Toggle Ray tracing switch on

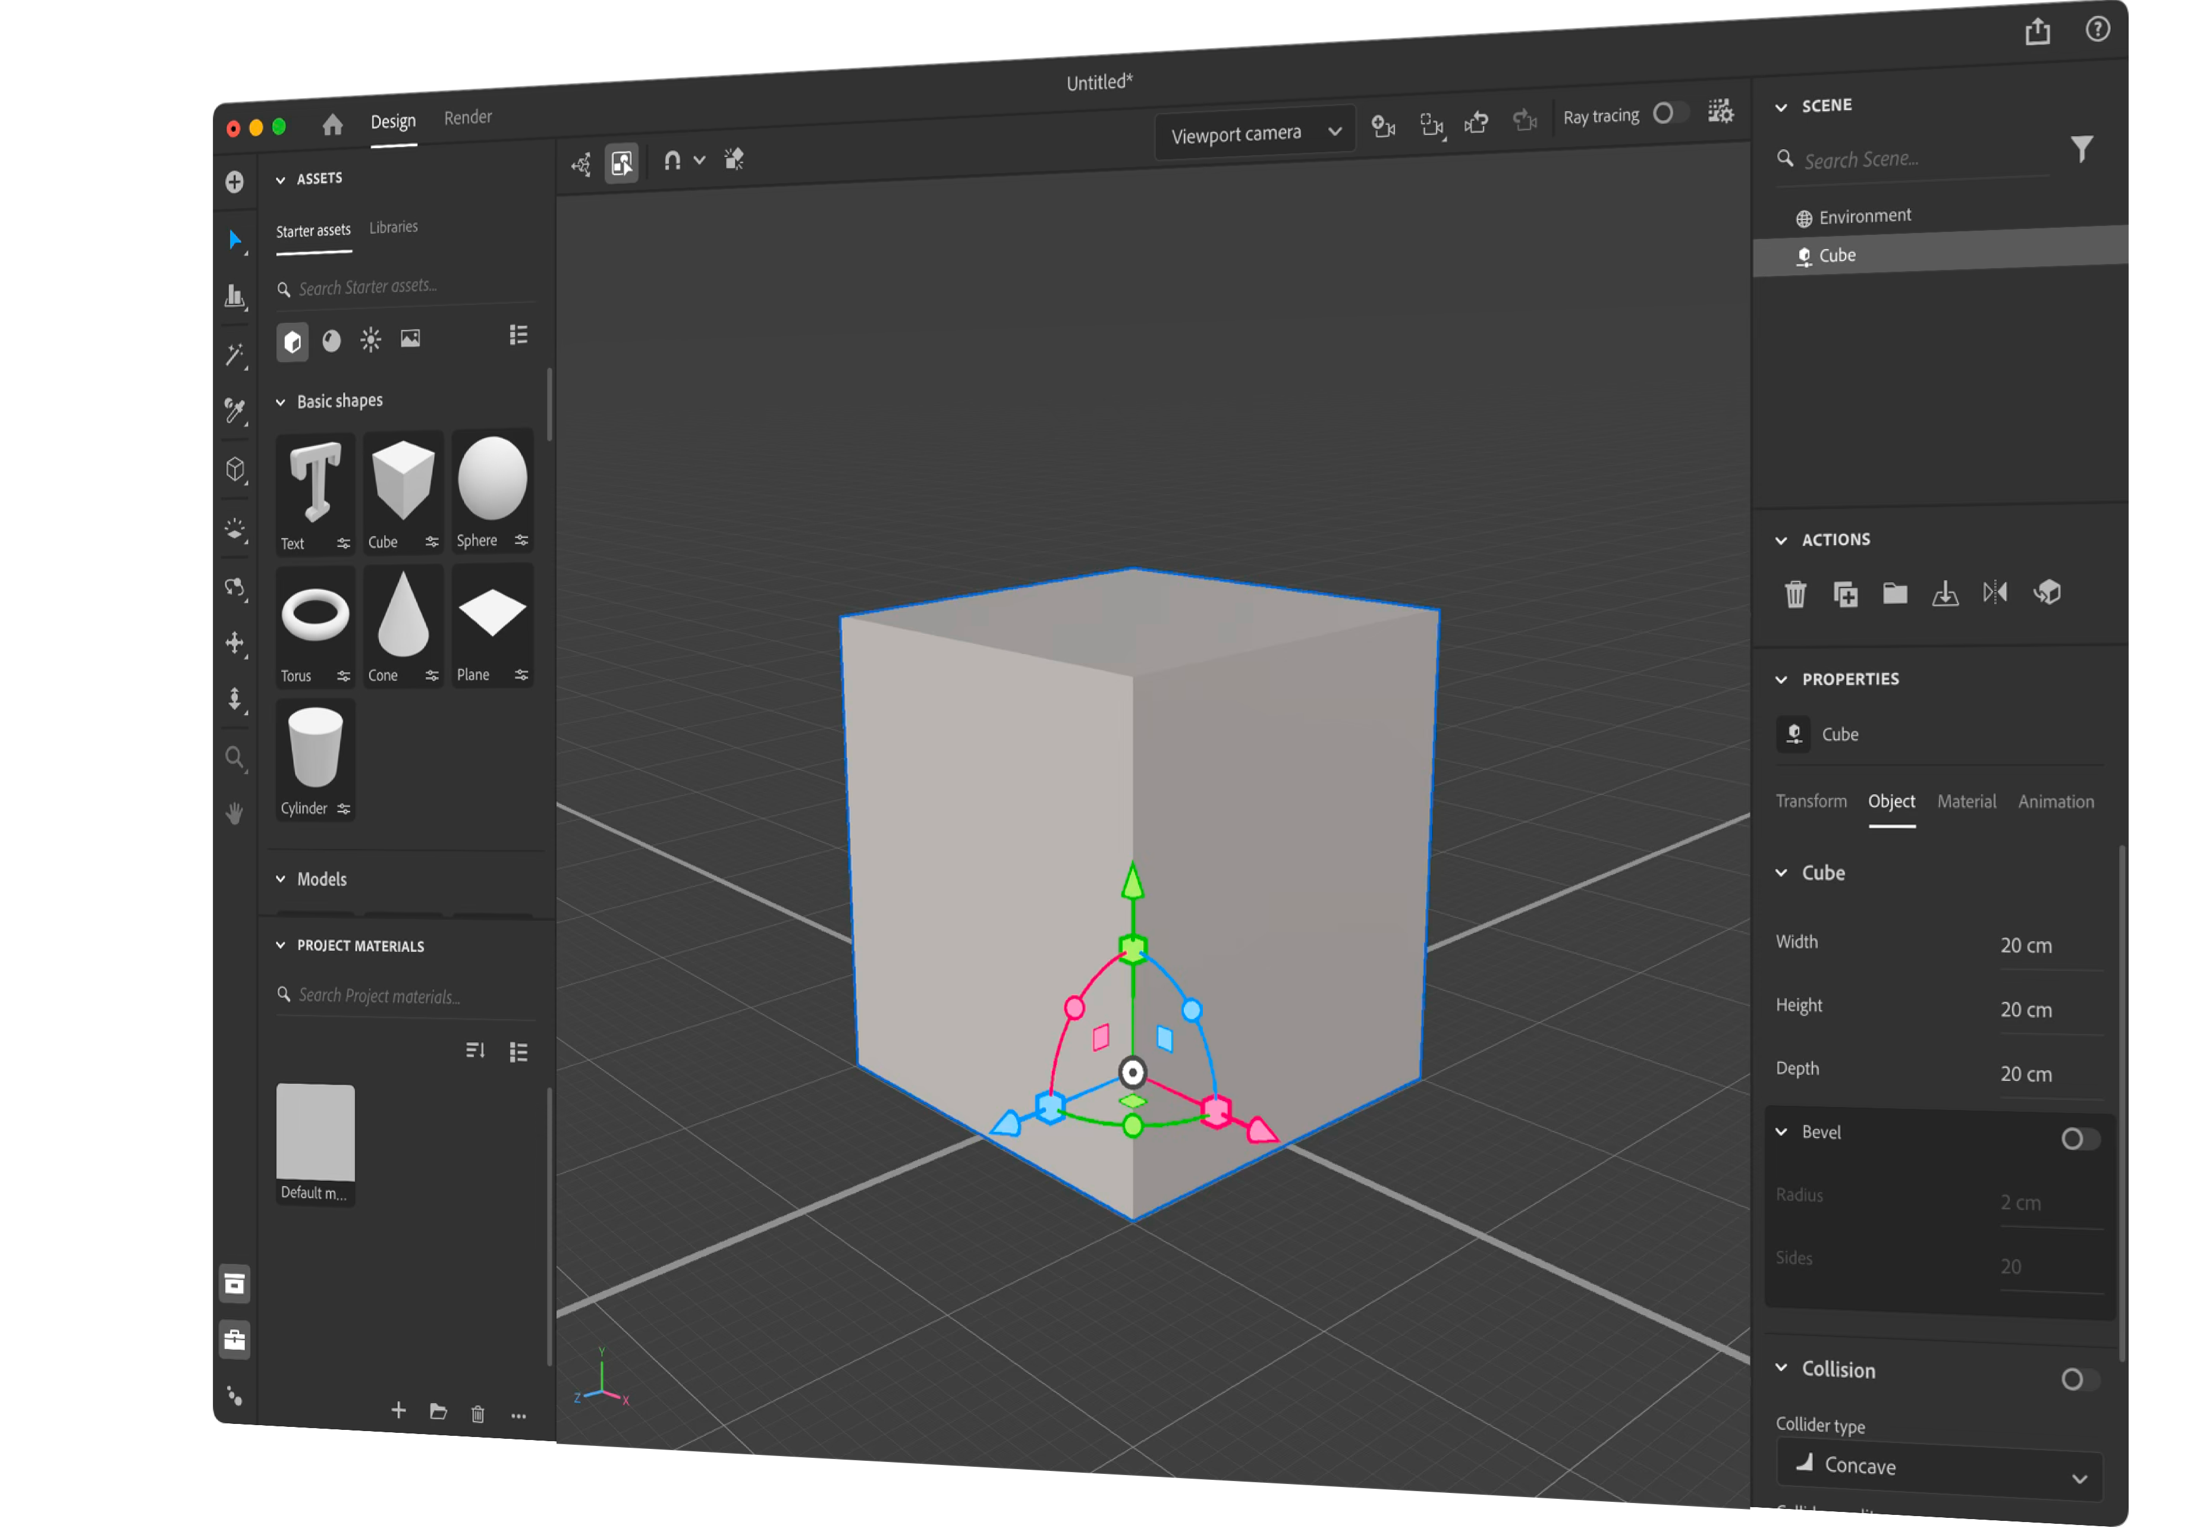[x=1670, y=113]
